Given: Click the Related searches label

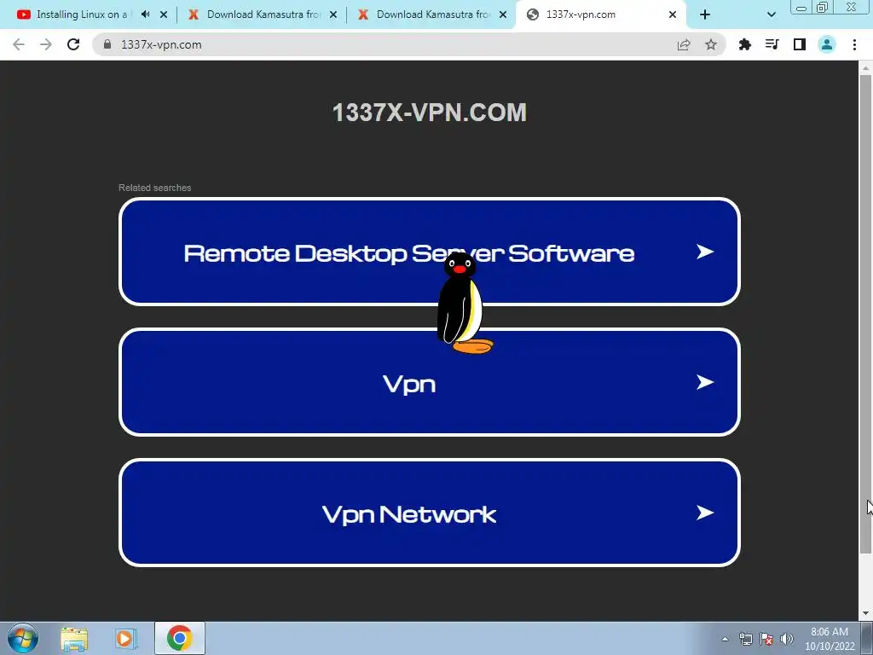Looking at the screenshot, I should [x=155, y=188].
